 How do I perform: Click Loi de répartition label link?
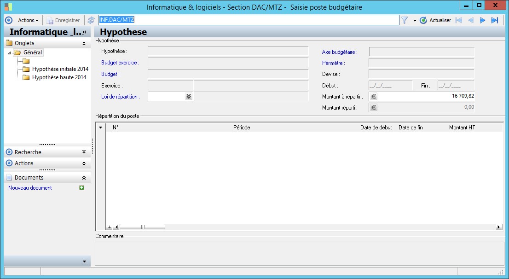tap(121, 97)
